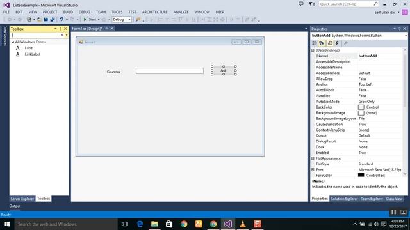Open the Data Sources side tab
Viewport: 410px width, 230px height.
(4, 36)
